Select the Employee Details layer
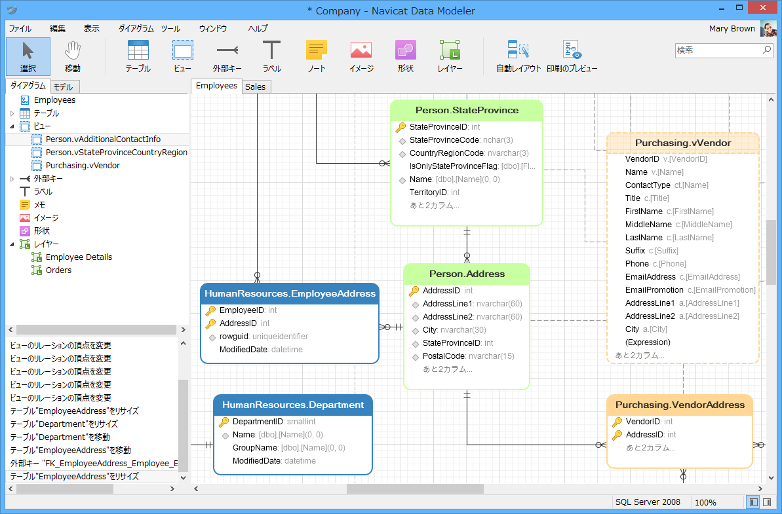This screenshot has height=514, width=782. point(79,257)
